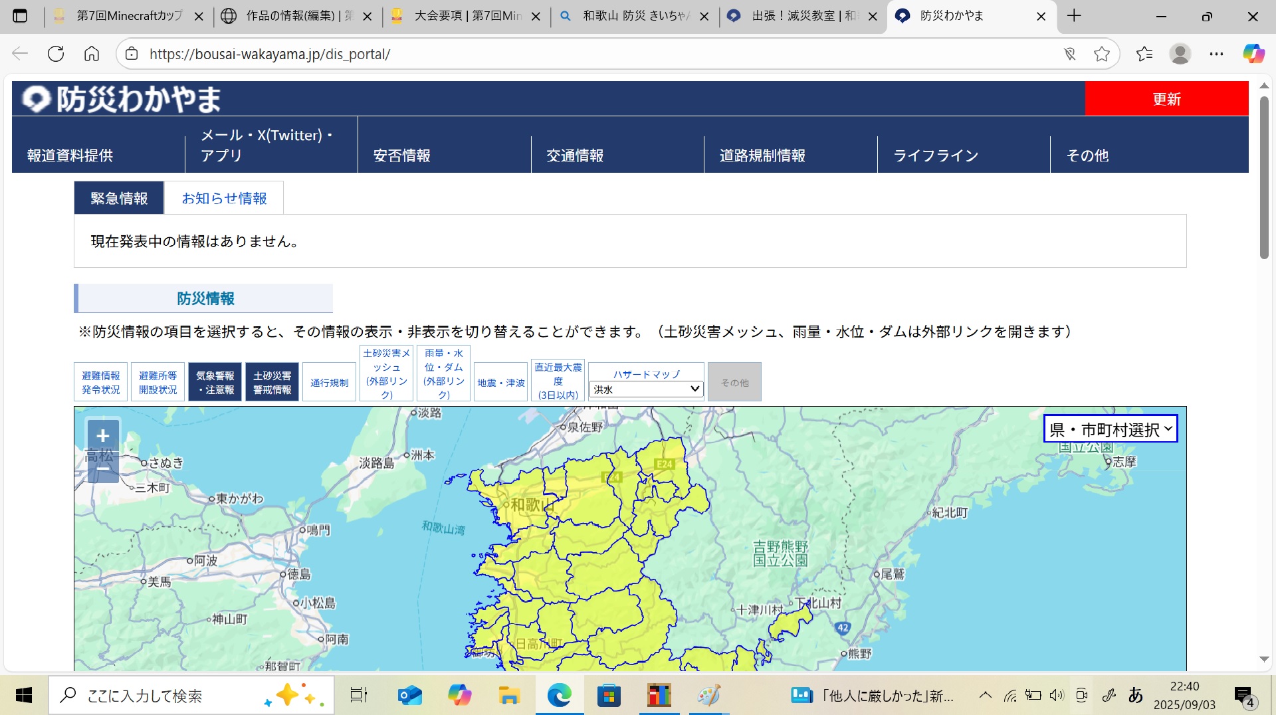1276x715 pixels.
Task: Open browser settings ellipsis menu
Action: point(1216,54)
